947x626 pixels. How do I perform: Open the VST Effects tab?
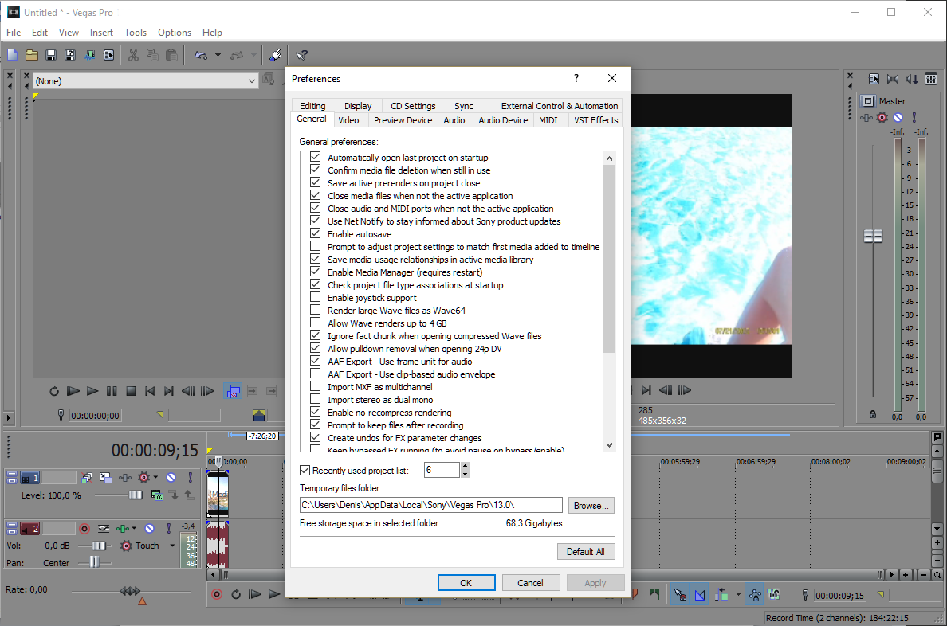(595, 120)
